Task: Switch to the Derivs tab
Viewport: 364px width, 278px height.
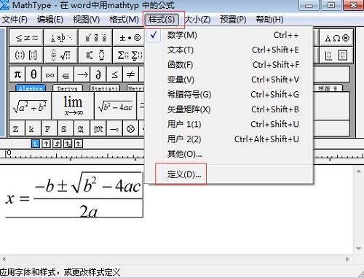Action: pos(68,88)
